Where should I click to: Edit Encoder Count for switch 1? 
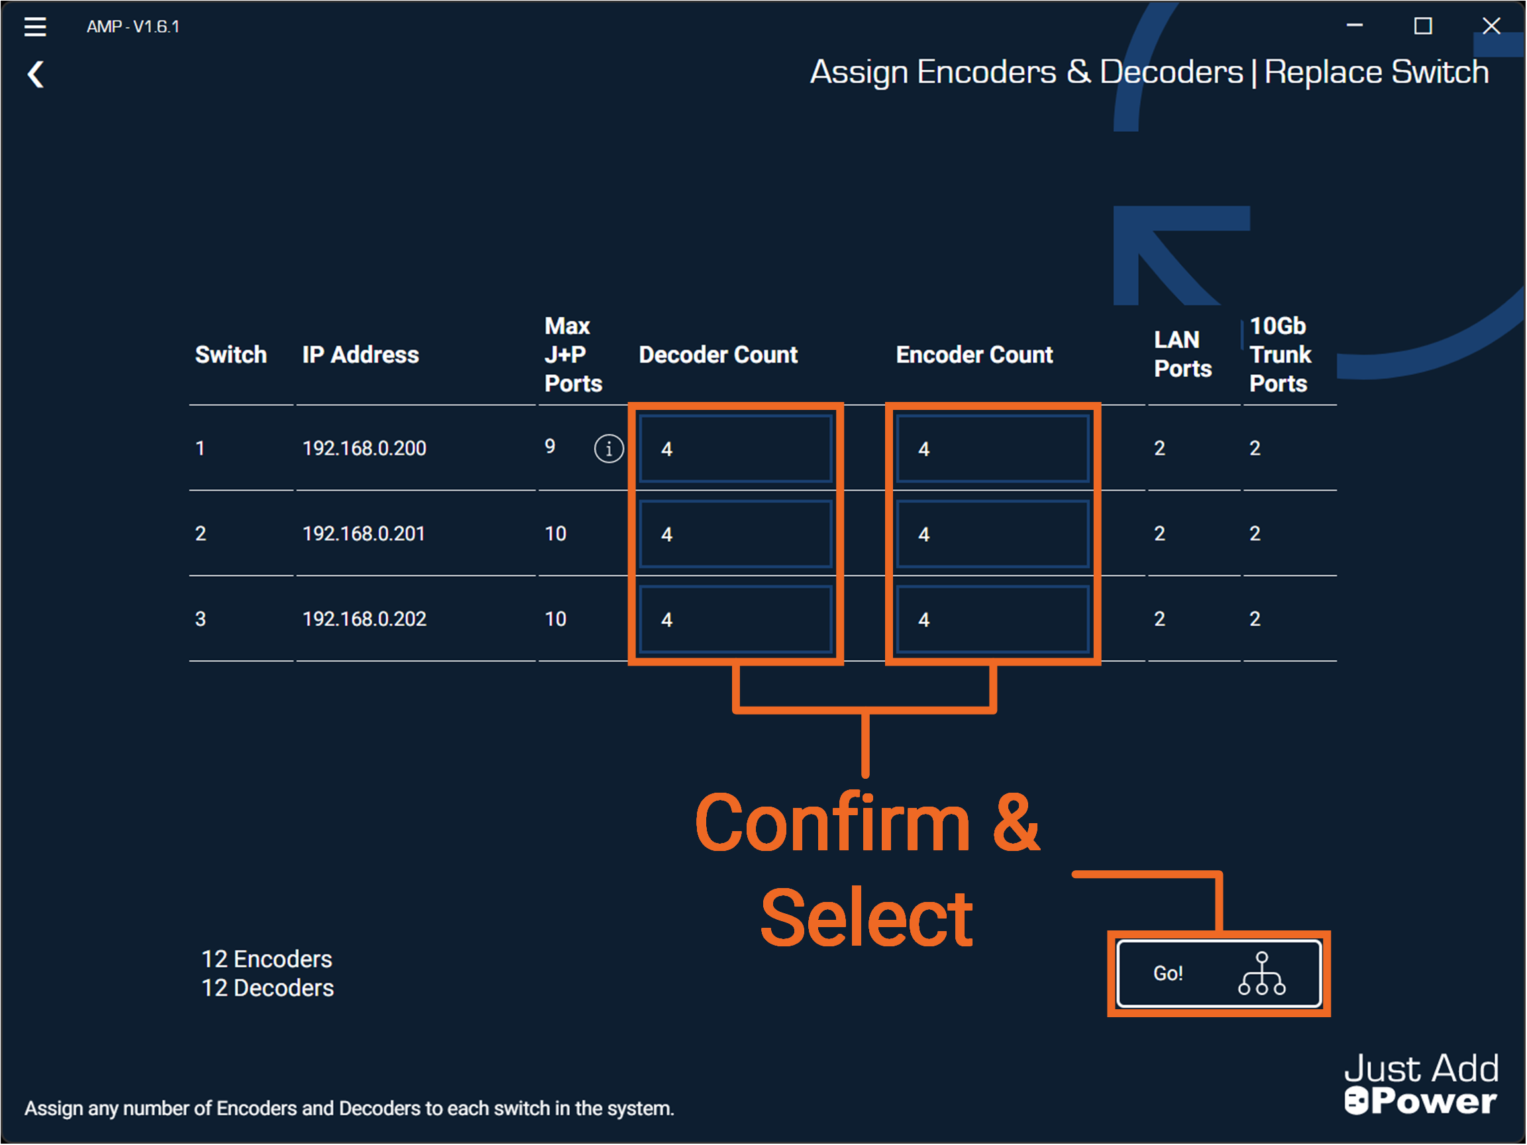(992, 448)
